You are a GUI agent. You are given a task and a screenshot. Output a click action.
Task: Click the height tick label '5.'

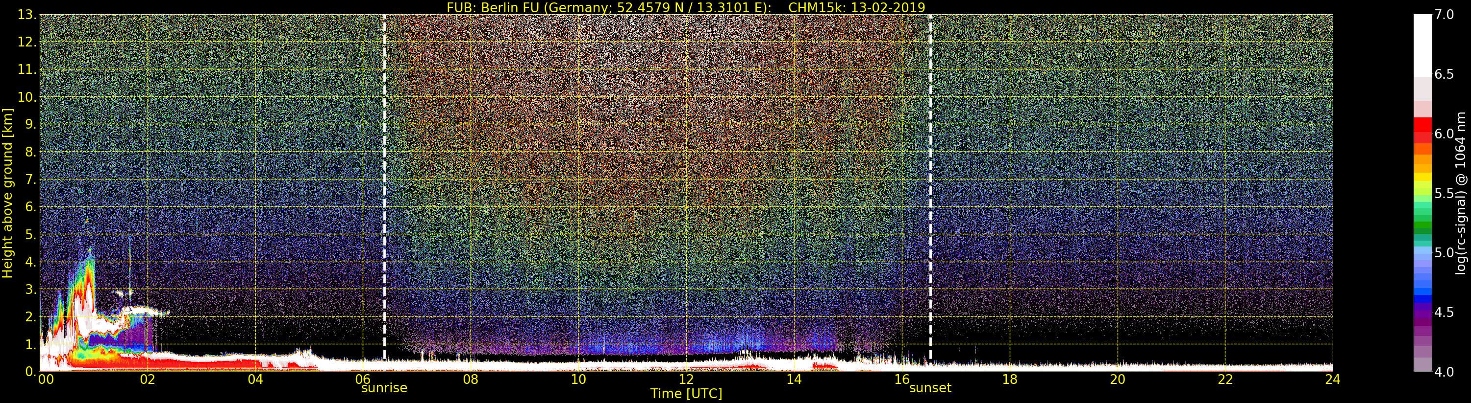(30, 234)
